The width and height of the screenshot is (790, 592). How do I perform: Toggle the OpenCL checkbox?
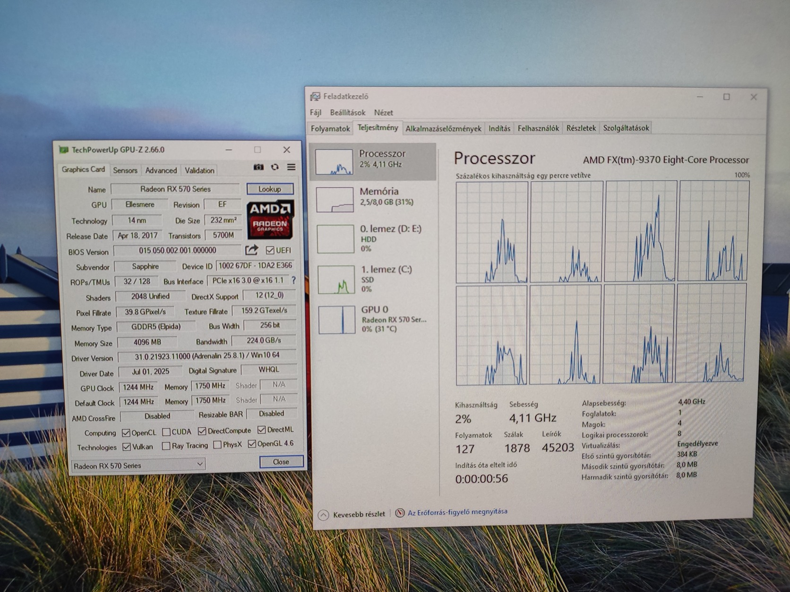126,432
